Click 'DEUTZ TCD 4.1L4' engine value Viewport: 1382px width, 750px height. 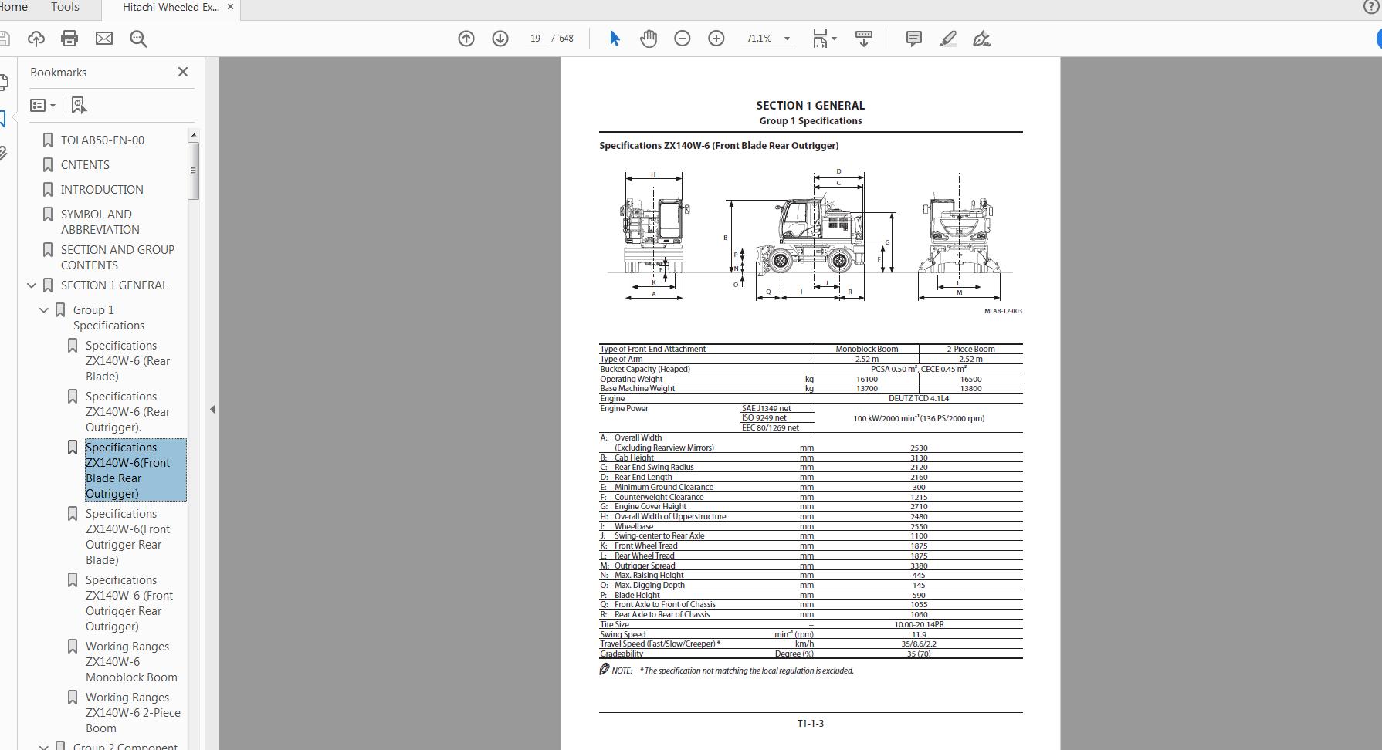click(919, 398)
